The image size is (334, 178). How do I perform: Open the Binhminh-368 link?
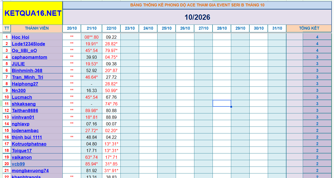[27, 70]
